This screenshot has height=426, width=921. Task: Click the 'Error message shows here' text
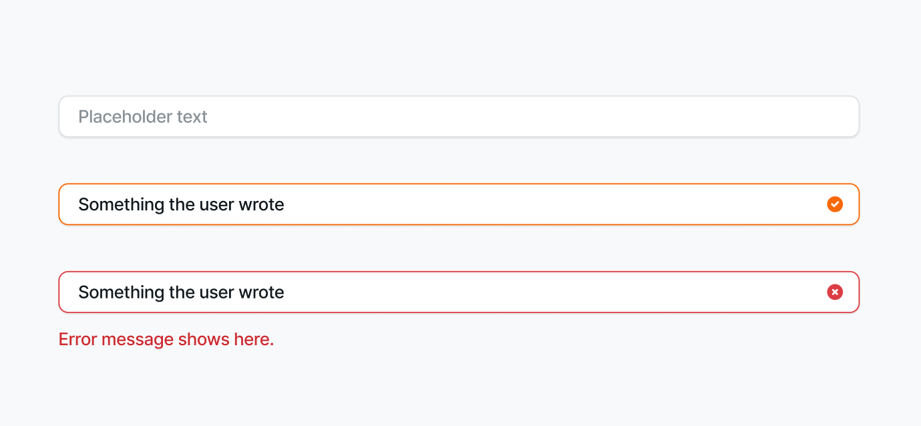pyautogui.click(x=166, y=339)
